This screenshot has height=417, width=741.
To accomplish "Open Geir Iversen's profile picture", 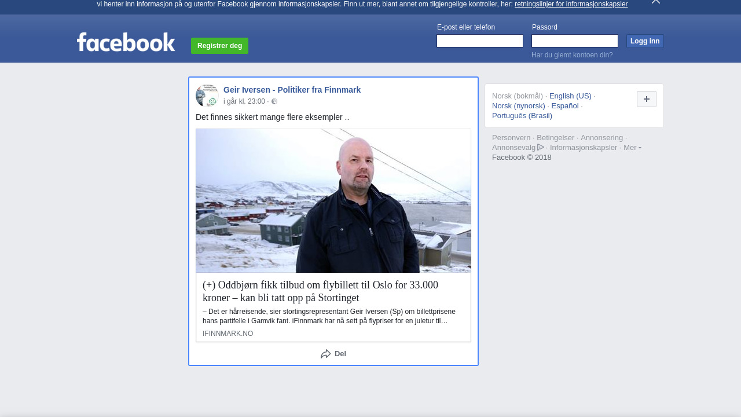I will click(207, 96).
